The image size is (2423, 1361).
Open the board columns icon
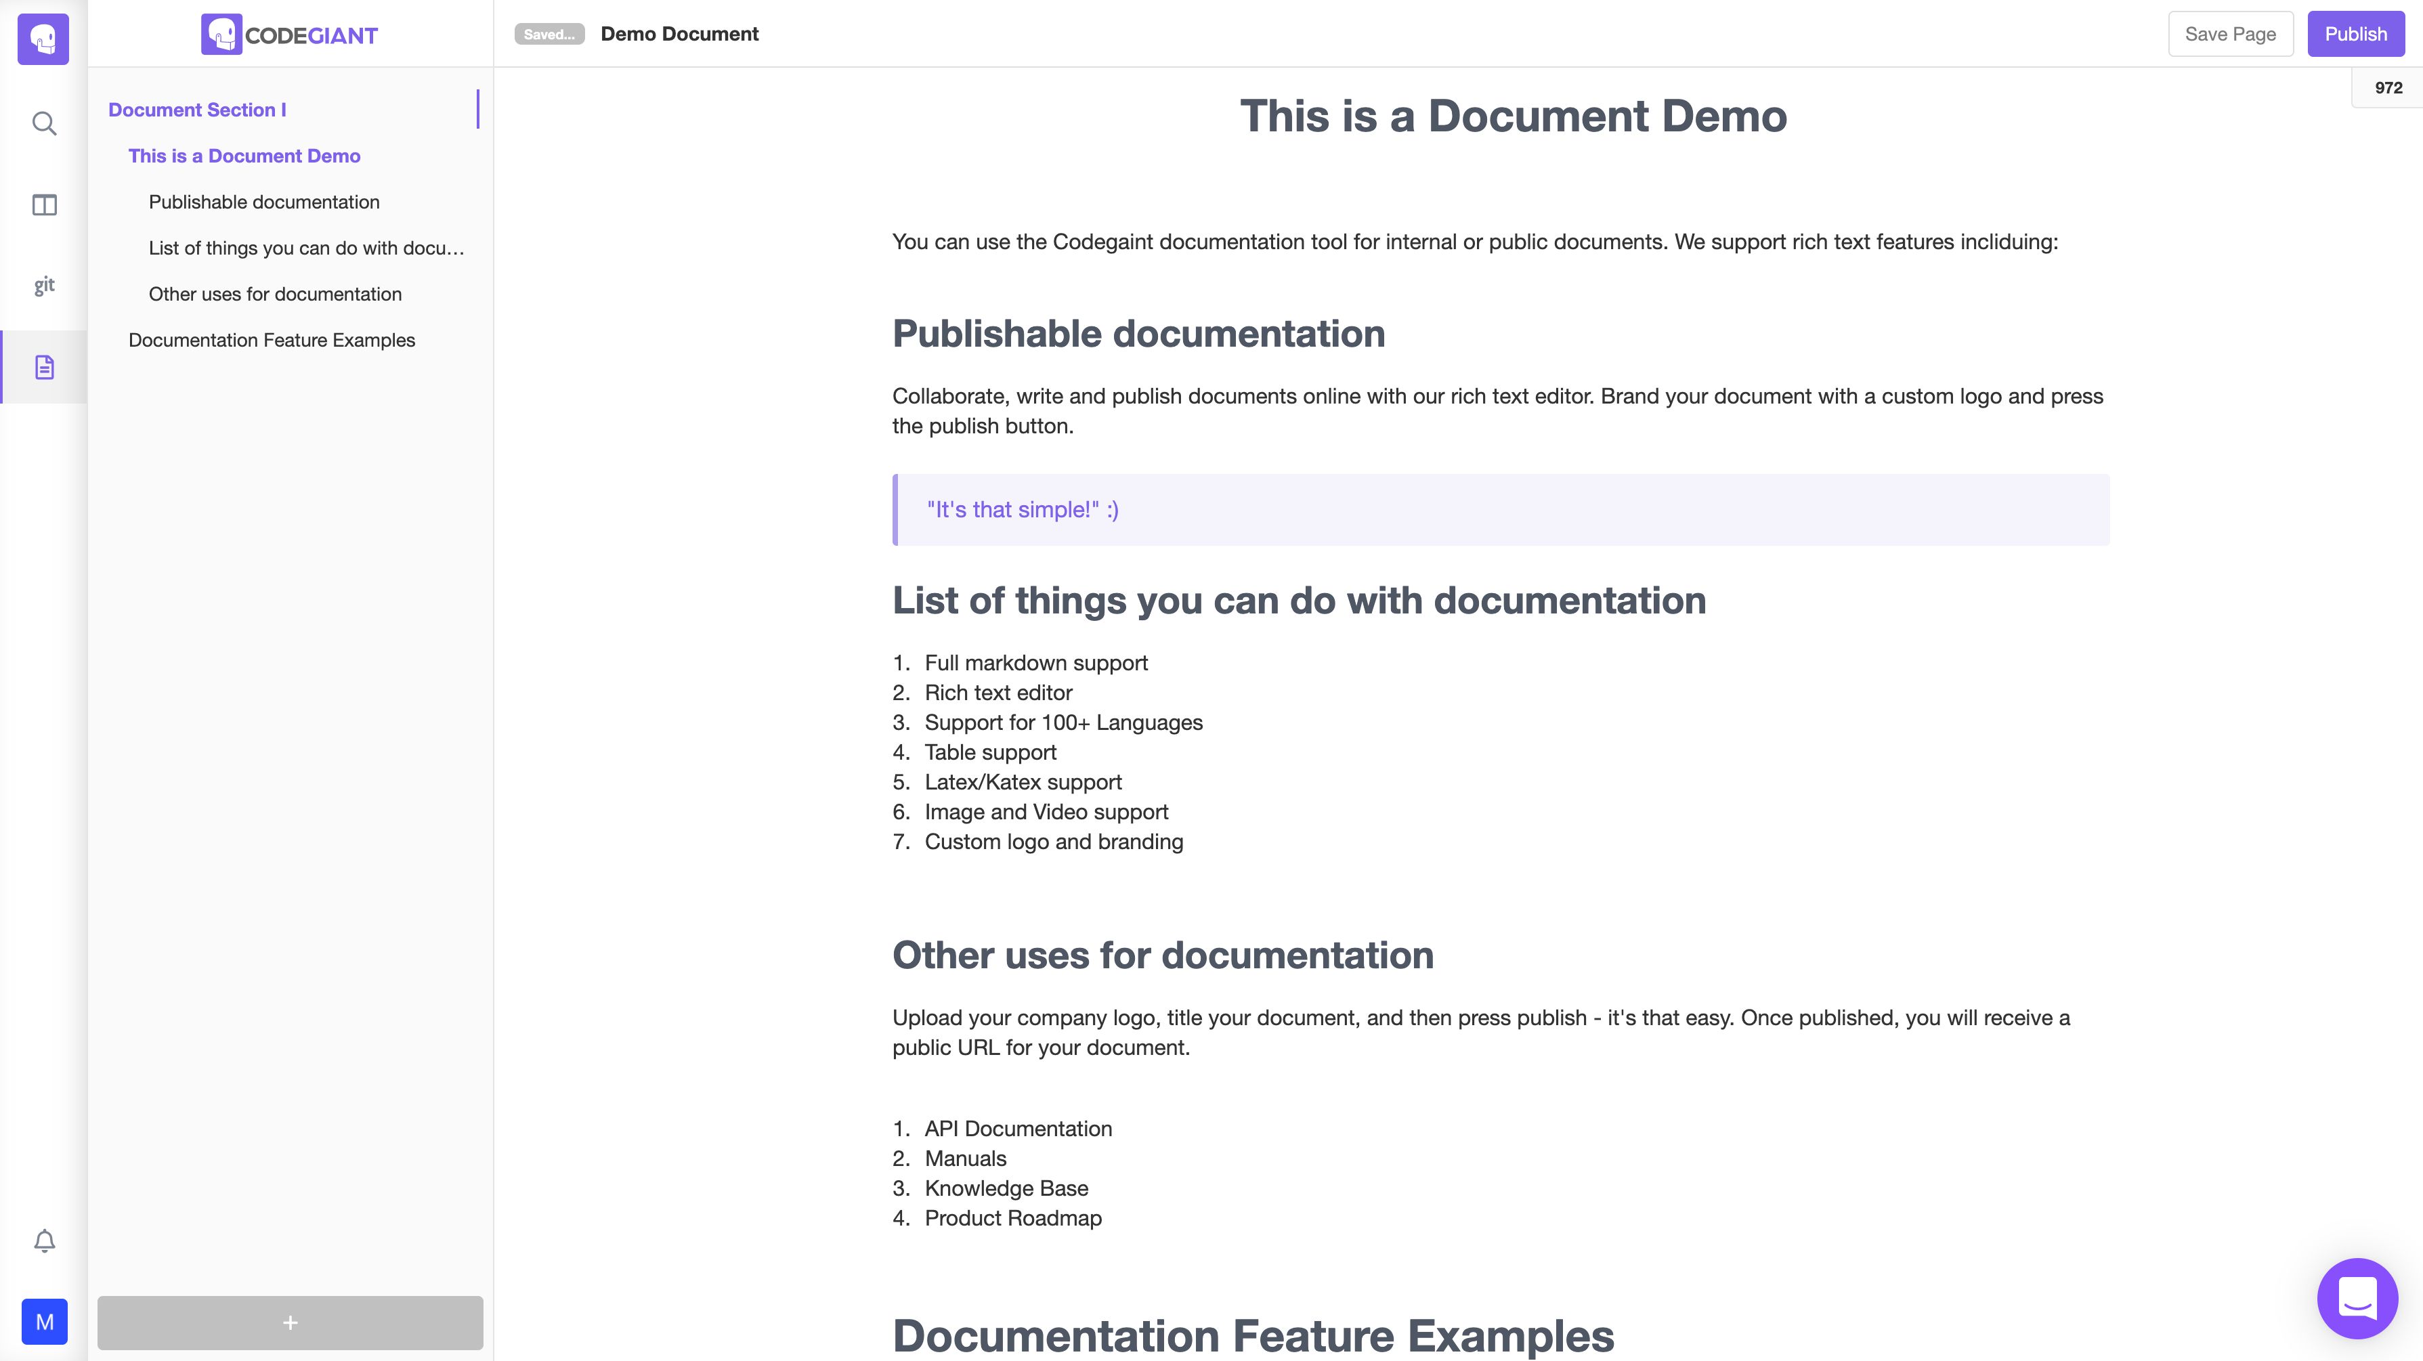44,205
